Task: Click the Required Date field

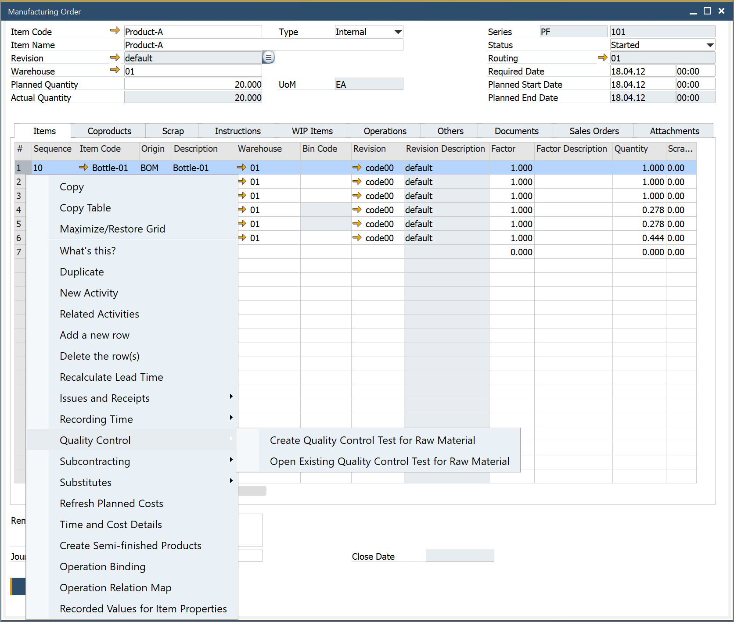Action: (643, 71)
